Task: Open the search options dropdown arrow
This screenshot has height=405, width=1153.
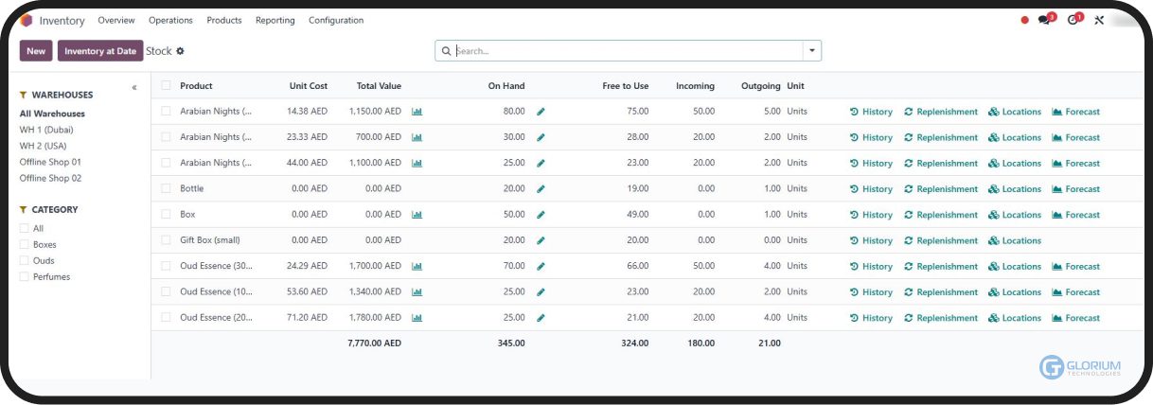Action: click(x=811, y=51)
